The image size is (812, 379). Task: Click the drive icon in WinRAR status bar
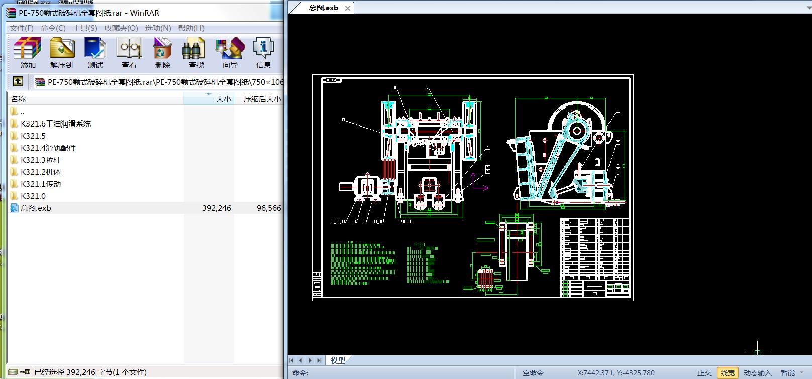13,372
